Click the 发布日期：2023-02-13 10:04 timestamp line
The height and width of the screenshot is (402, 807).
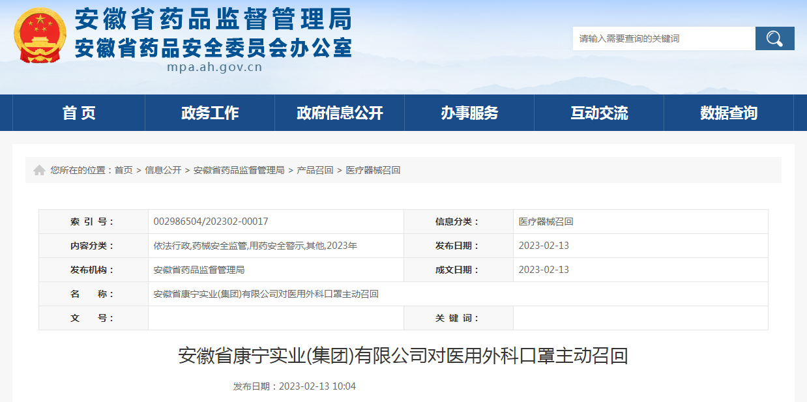pos(295,386)
